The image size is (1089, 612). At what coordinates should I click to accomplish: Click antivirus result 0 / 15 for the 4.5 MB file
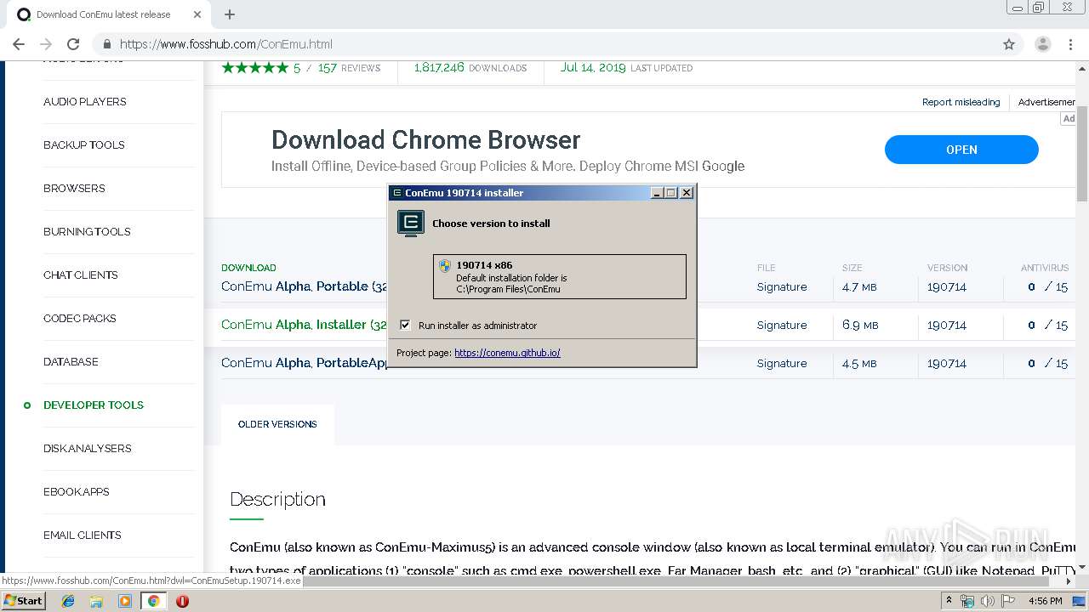click(1047, 363)
